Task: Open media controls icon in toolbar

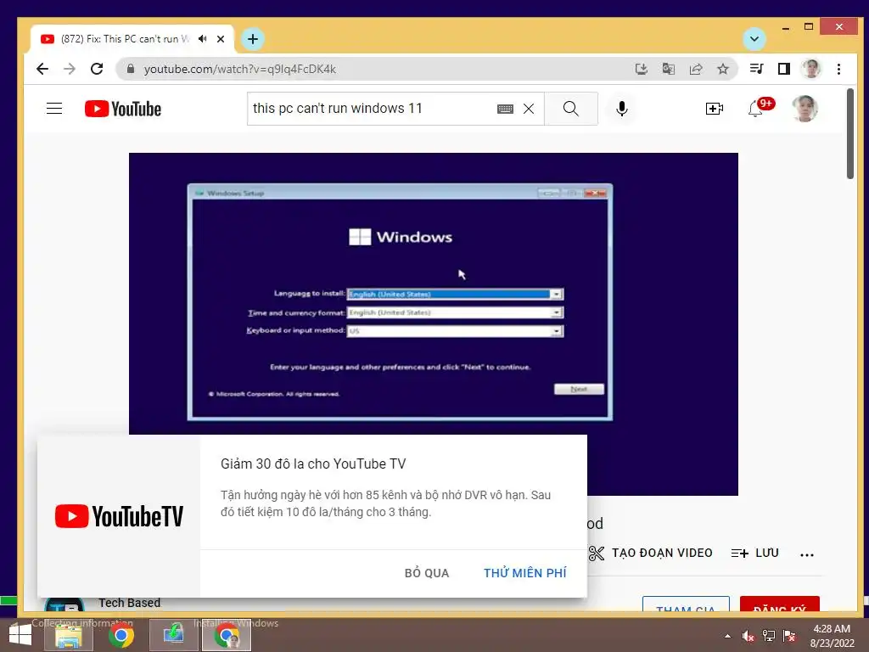Action: tap(756, 69)
